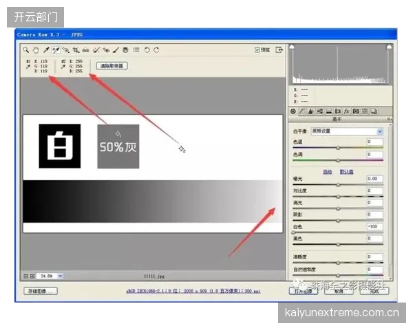Open the Presets panel tab
This screenshot has width=413, height=330.
tap(365, 111)
